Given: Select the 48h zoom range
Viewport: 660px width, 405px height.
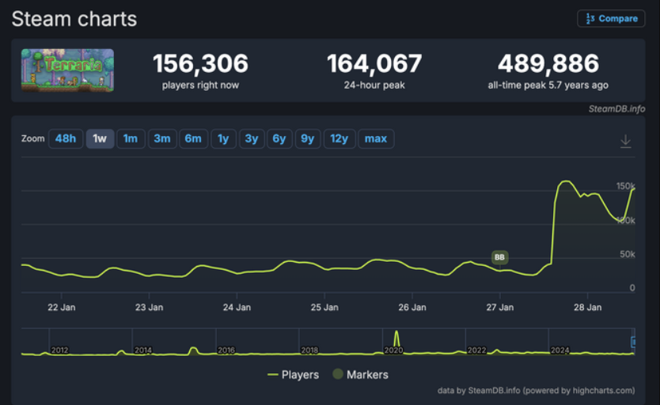Looking at the screenshot, I should tap(66, 139).
